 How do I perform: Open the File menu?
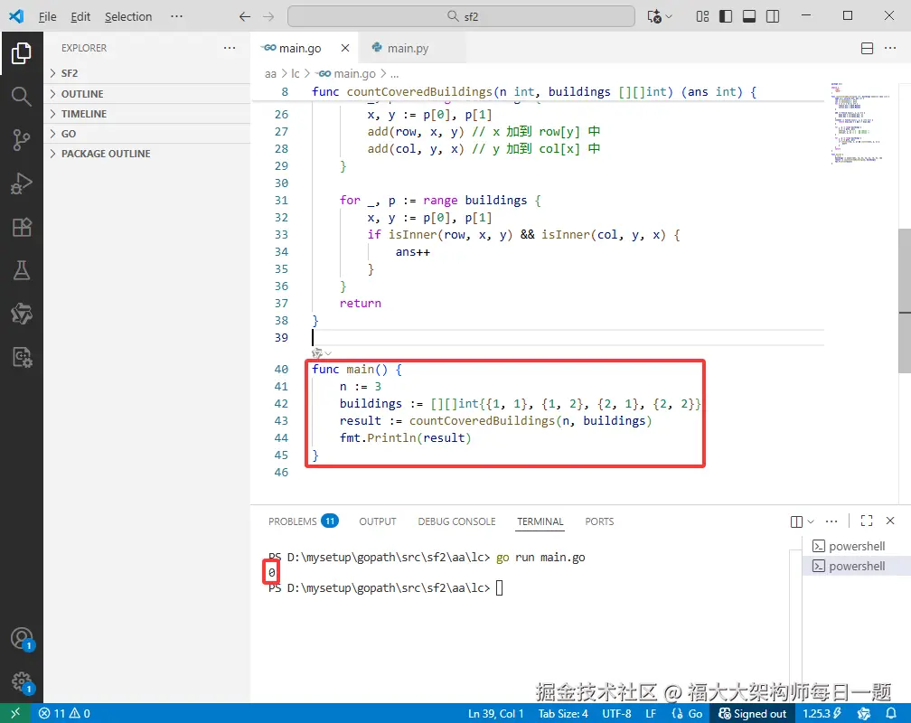tap(47, 16)
